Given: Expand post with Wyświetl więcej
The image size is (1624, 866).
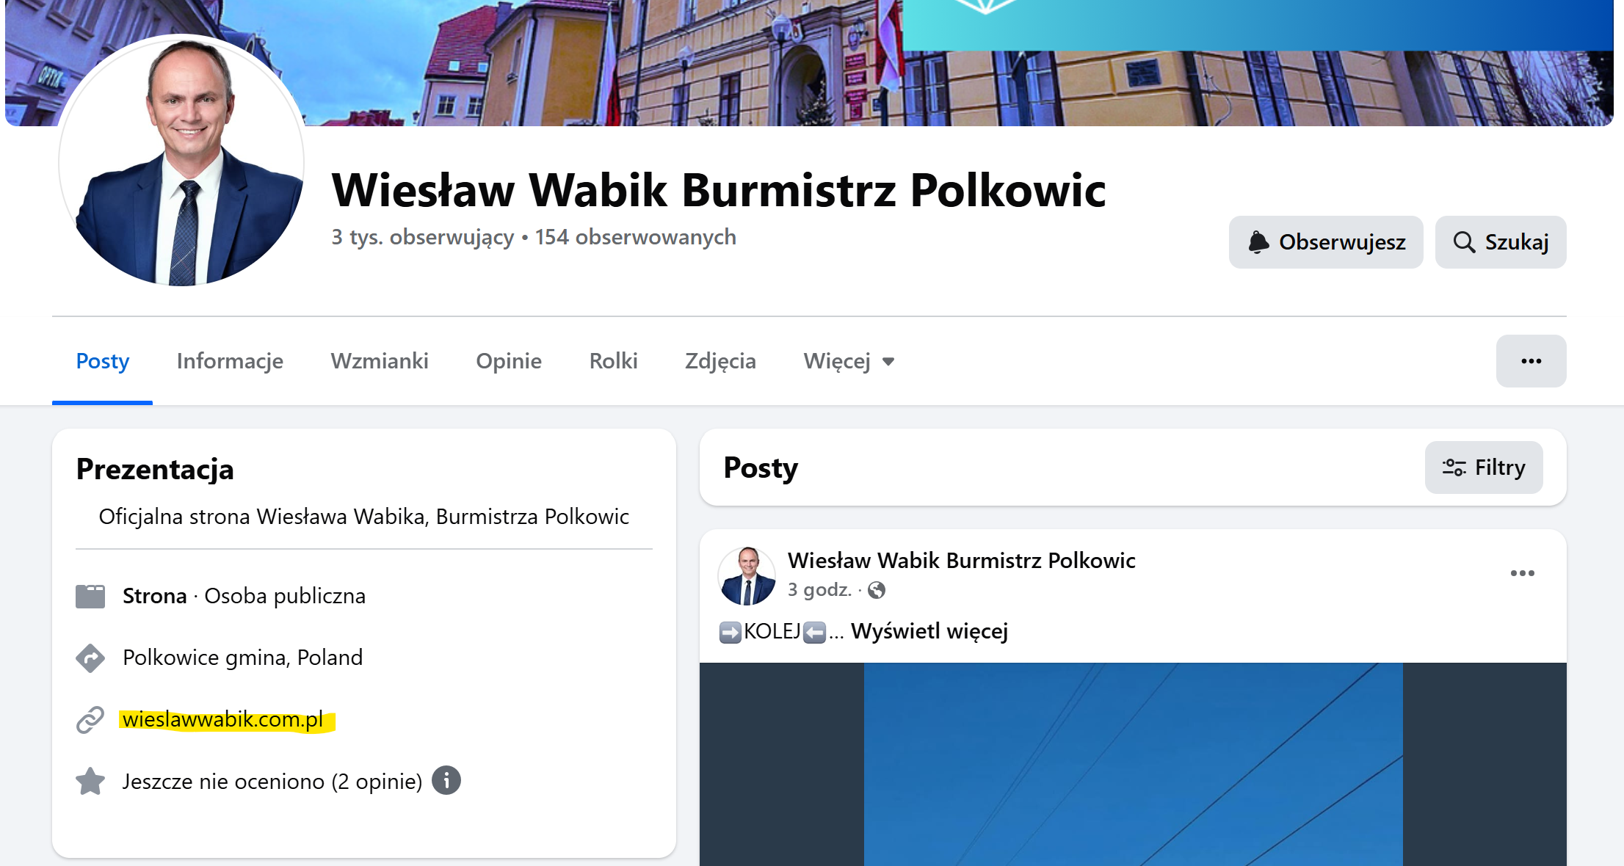Looking at the screenshot, I should click(x=929, y=631).
